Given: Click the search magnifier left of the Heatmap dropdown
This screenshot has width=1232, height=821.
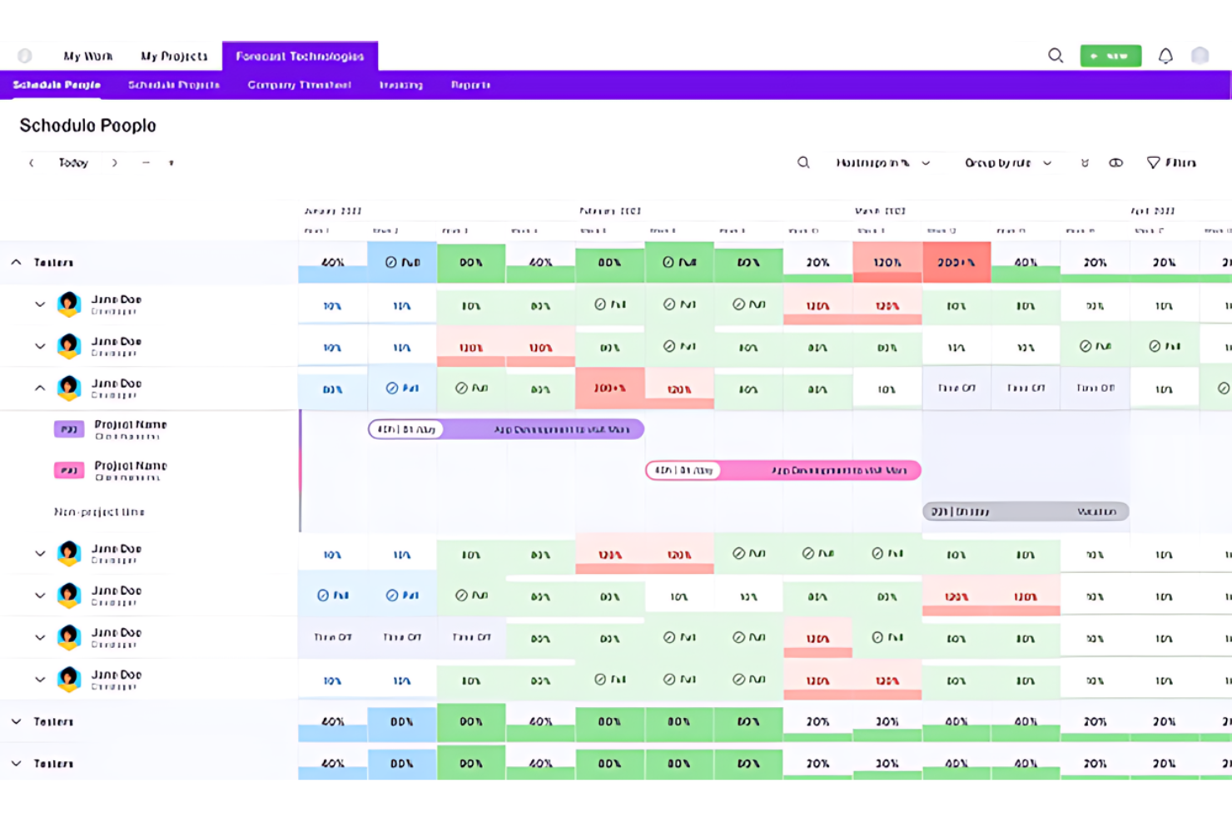Looking at the screenshot, I should click(803, 163).
